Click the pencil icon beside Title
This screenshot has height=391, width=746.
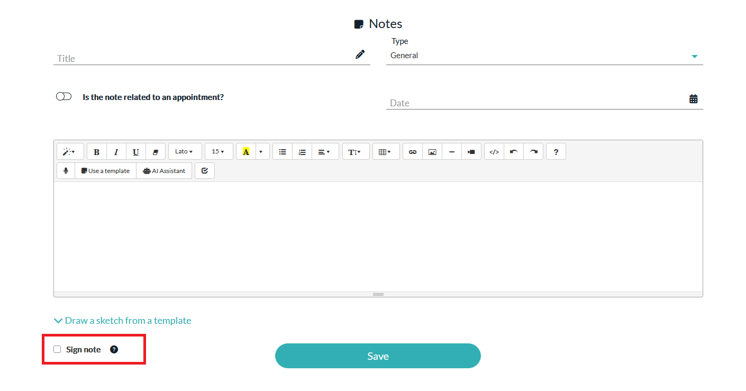[x=360, y=54]
